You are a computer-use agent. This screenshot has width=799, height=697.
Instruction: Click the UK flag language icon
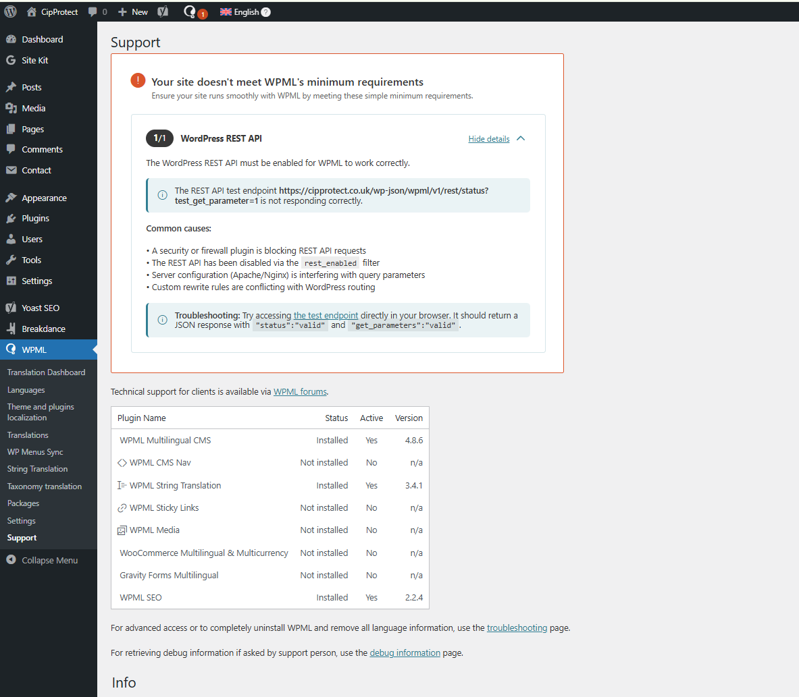(x=226, y=11)
